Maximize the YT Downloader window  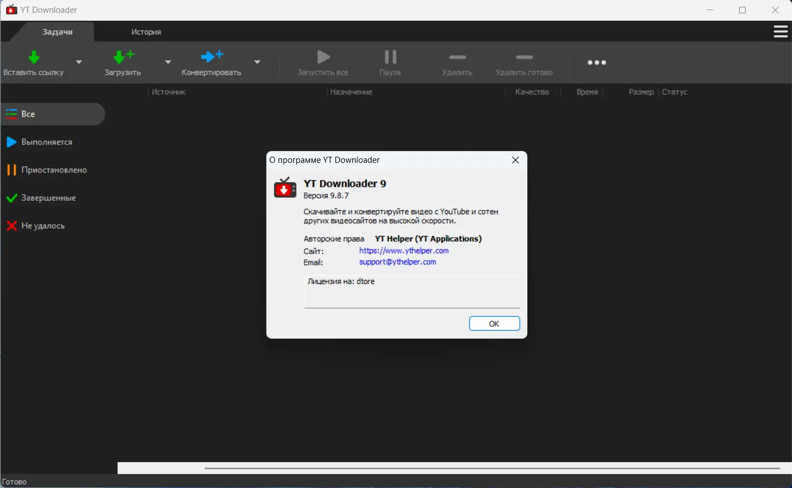click(742, 10)
